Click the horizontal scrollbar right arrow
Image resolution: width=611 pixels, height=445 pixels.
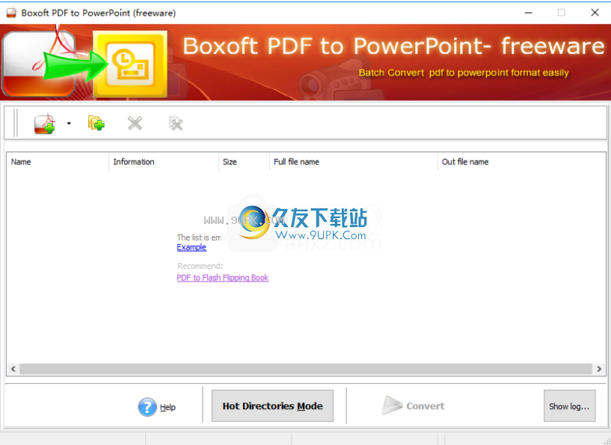click(599, 369)
